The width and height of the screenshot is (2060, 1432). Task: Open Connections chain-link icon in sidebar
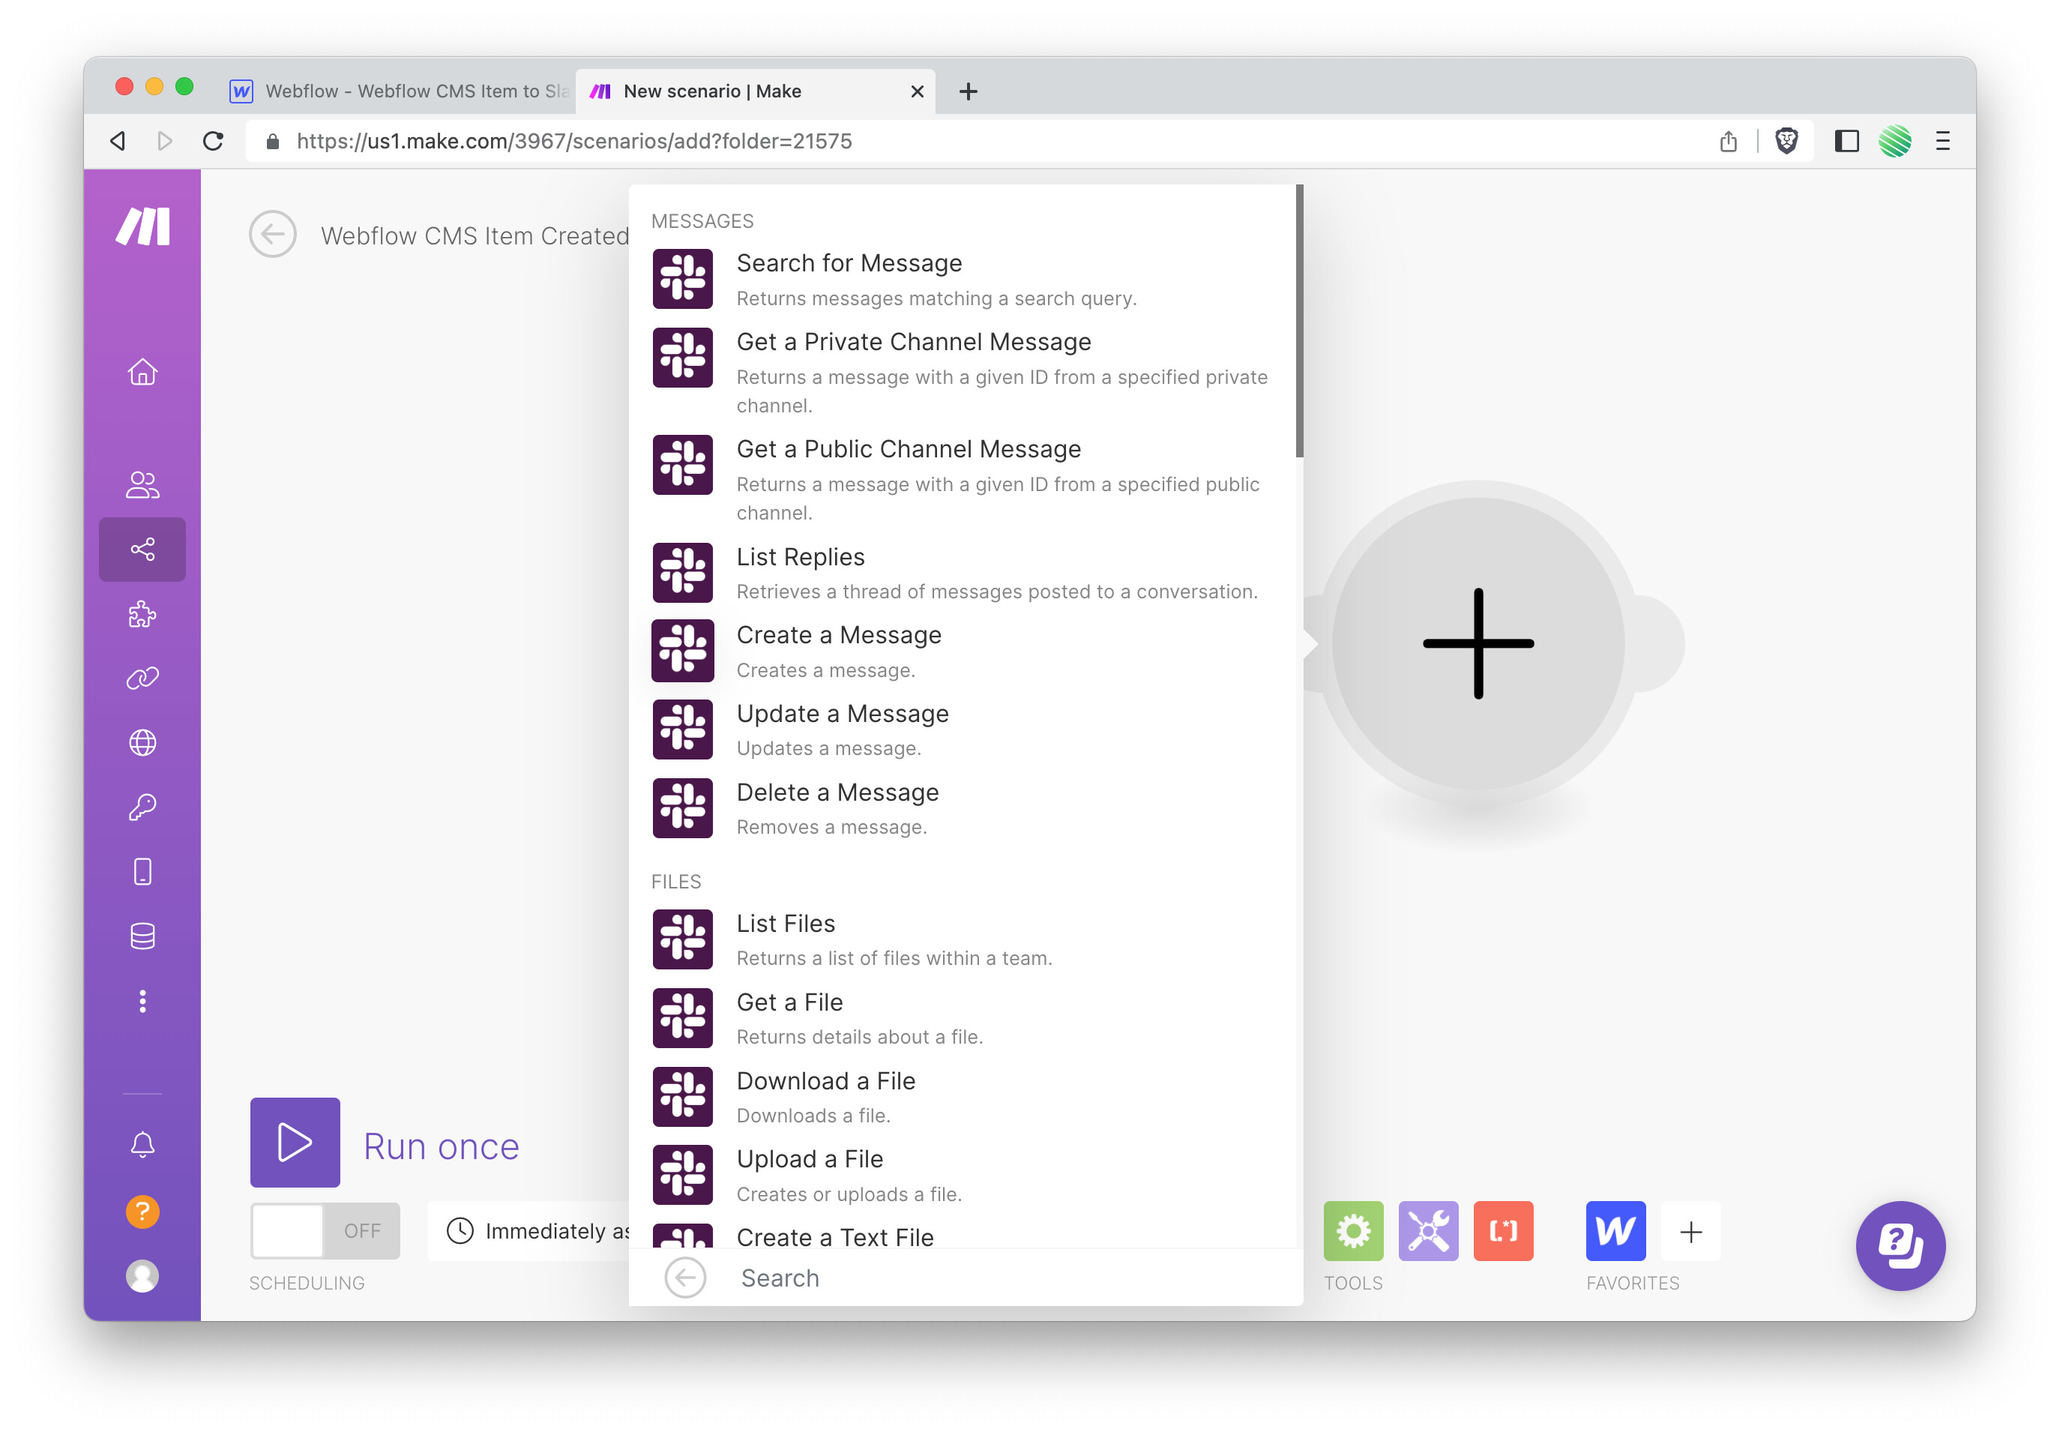point(142,679)
